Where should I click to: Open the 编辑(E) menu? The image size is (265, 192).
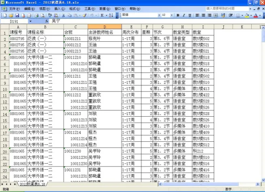coord(30,9)
